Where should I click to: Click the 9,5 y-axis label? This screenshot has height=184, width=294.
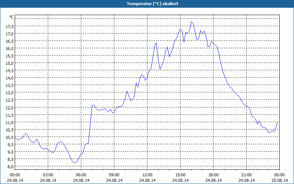pos(11,145)
